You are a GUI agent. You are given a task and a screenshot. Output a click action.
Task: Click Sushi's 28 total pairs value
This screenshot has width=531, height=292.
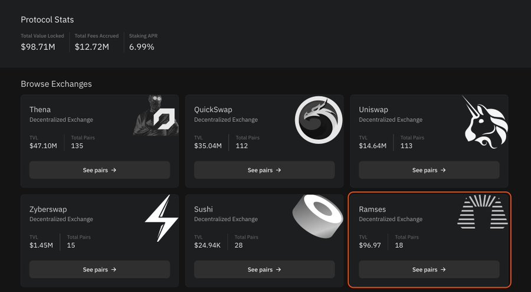click(x=238, y=245)
